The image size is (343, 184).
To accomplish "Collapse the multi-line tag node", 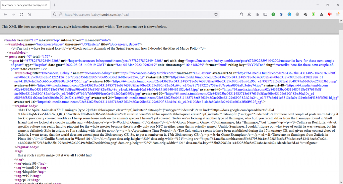I will click(x=13, y=151).
